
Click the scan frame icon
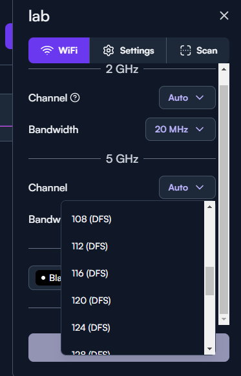pyautogui.click(x=185, y=50)
